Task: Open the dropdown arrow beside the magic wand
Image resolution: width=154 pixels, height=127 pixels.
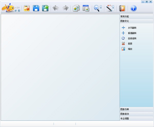Action: click(113, 8)
